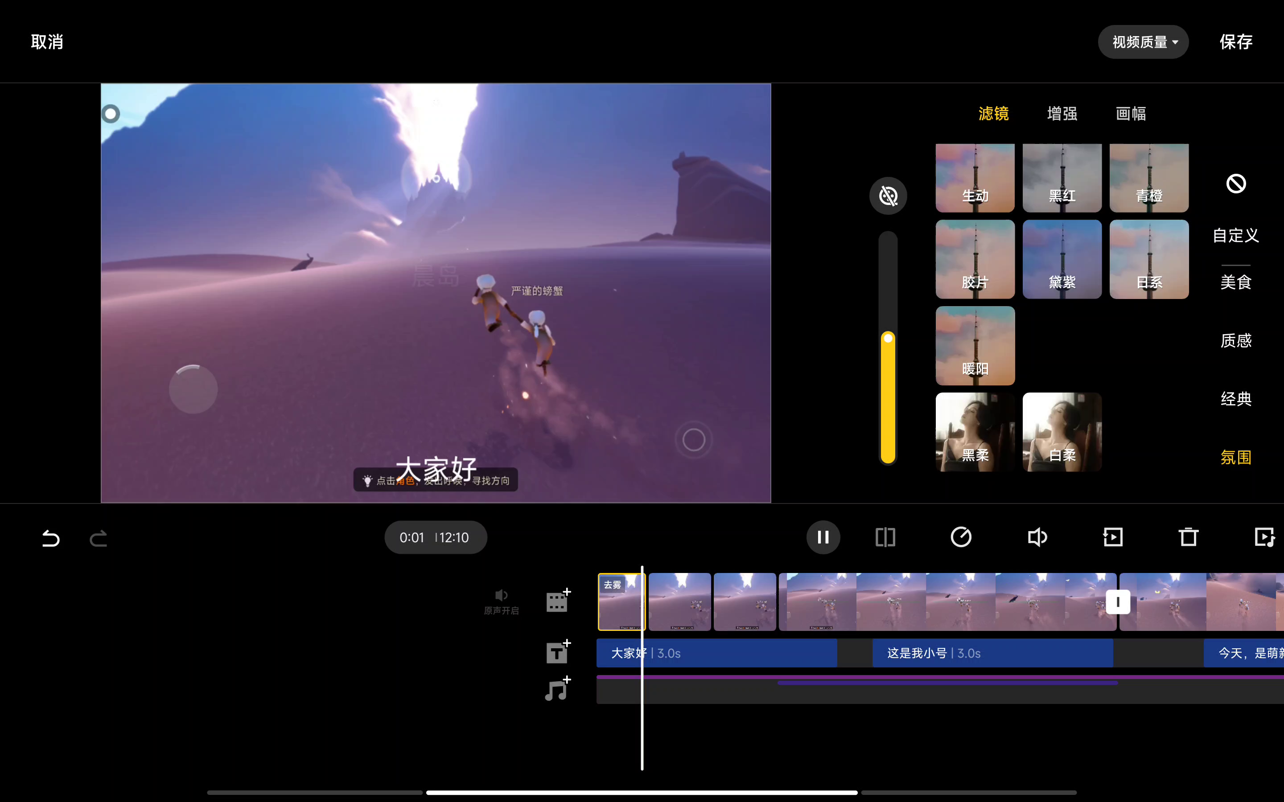The width and height of the screenshot is (1284, 802).
Task: Undo the last edit
Action: (50, 538)
